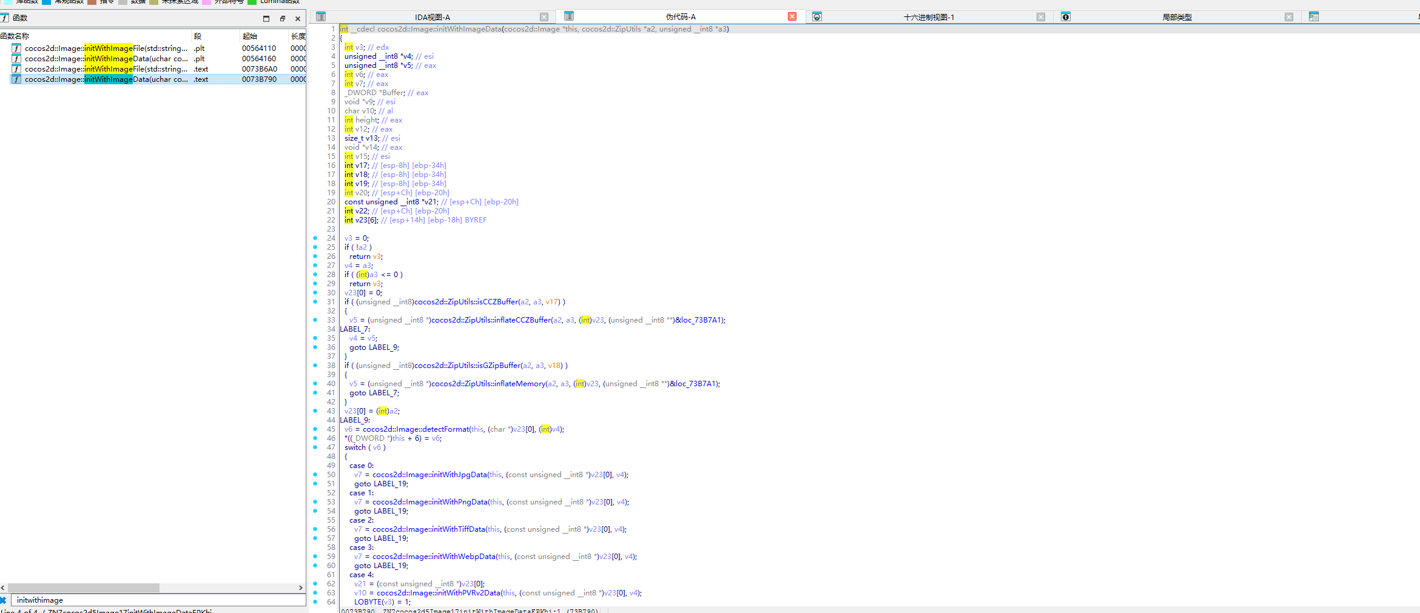Switch to the 局部类型 tab
Image resolution: width=1420 pixels, height=613 pixels.
[1177, 17]
